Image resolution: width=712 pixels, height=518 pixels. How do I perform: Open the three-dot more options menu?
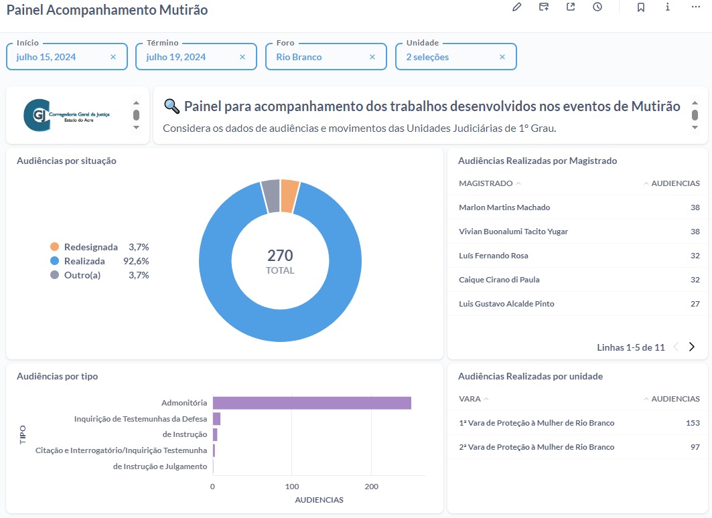695,7
